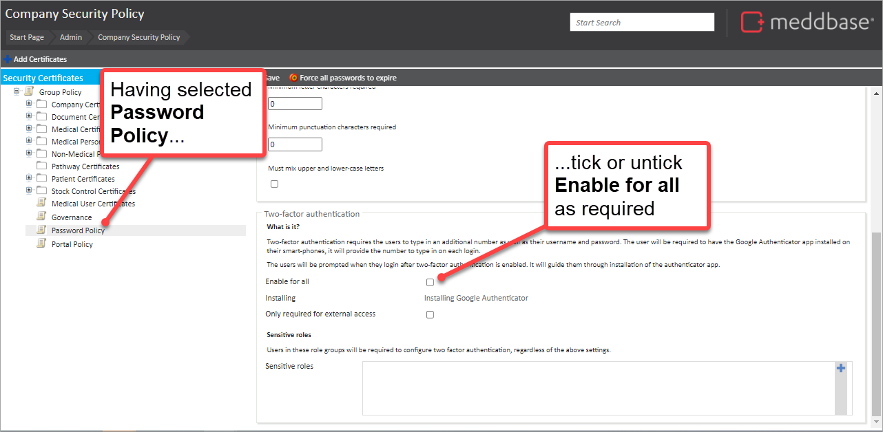Go to Start Page breadcrumb
The width and height of the screenshot is (883, 432).
[x=27, y=37]
